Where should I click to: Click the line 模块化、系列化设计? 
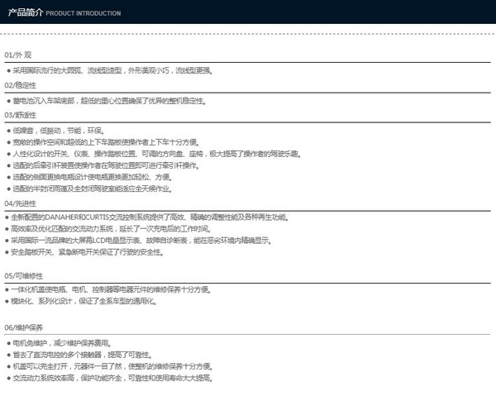coord(83,301)
